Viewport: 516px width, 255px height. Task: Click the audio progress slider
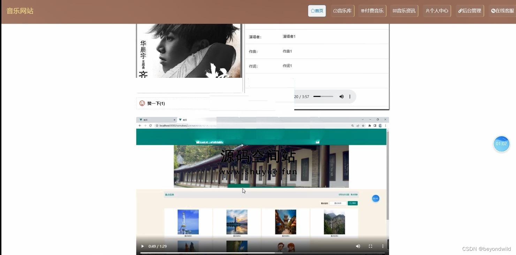[x=323, y=97]
